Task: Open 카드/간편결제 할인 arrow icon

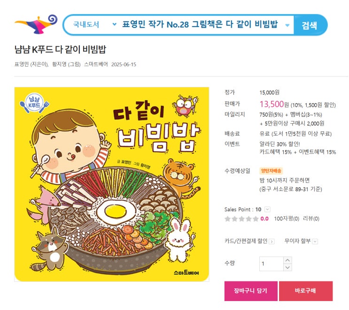Action: click(271, 242)
